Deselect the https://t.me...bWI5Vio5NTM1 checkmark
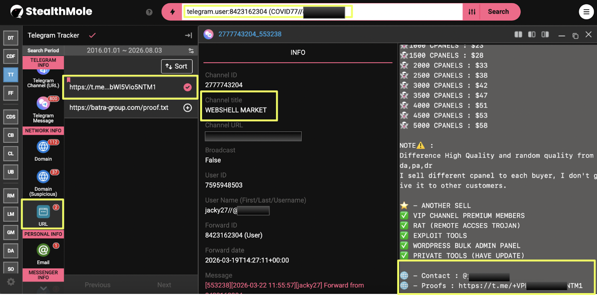 (187, 87)
